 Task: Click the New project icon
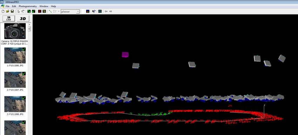click(3, 12)
